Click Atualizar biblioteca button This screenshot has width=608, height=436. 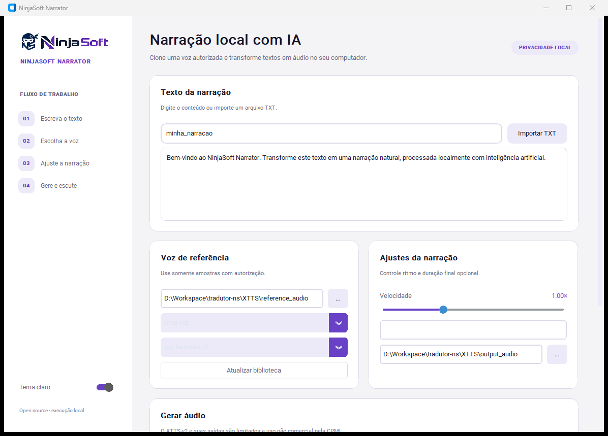(x=254, y=371)
